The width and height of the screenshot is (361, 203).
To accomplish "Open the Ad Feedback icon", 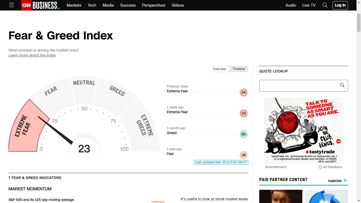I will [320, 167].
